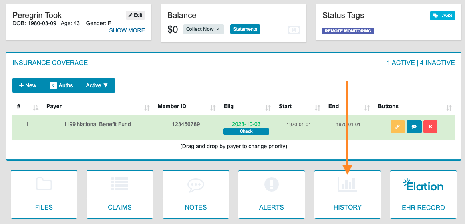The height and width of the screenshot is (224, 465).
Task: Open the CLAIMS tile
Action: [120, 194]
